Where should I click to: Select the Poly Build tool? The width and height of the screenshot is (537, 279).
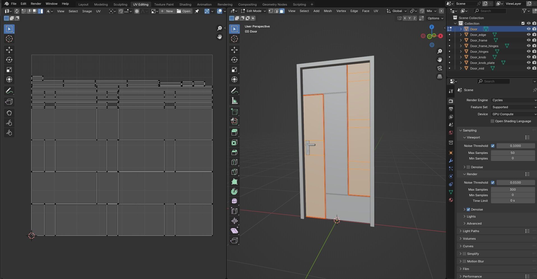tap(234, 182)
